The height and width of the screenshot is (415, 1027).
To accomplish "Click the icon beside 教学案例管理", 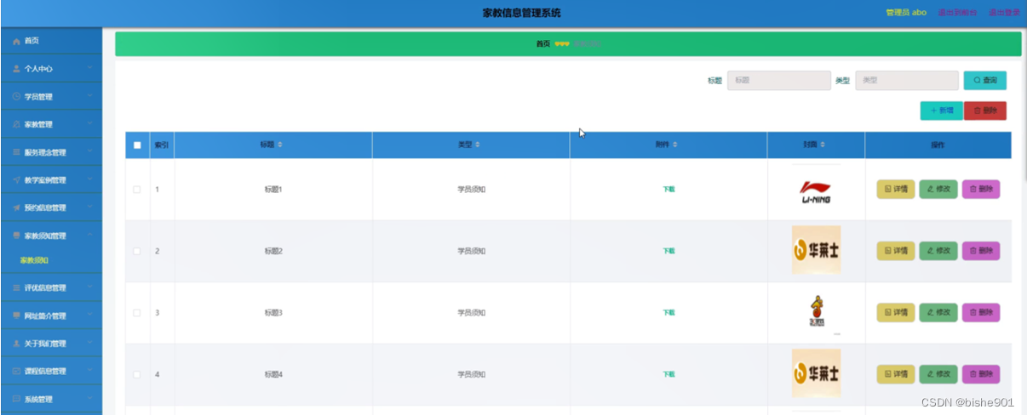I will coord(16,180).
